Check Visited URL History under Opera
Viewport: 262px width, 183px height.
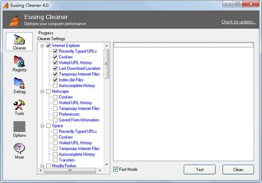(55, 143)
